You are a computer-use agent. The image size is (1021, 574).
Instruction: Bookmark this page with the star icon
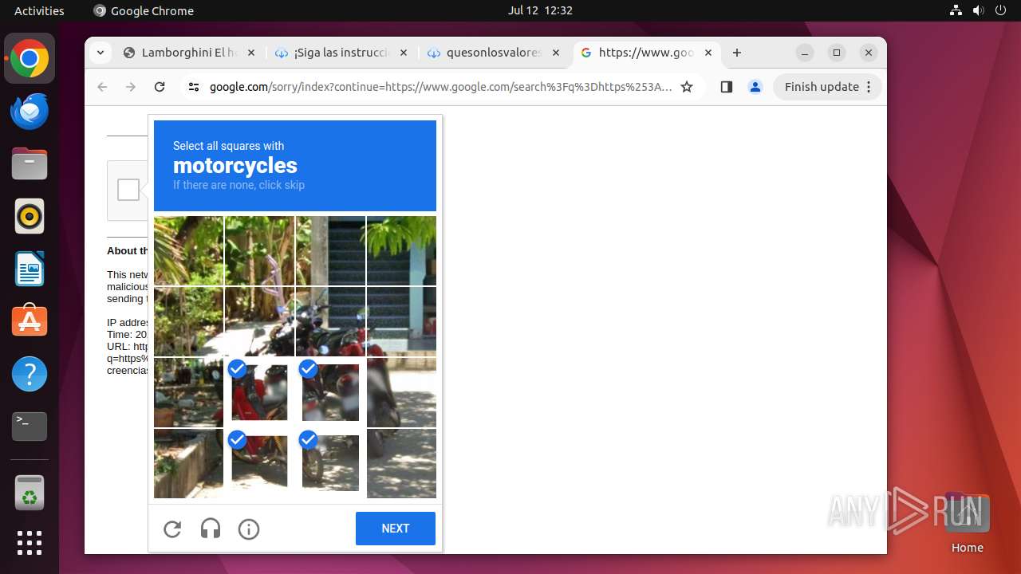[x=687, y=87]
